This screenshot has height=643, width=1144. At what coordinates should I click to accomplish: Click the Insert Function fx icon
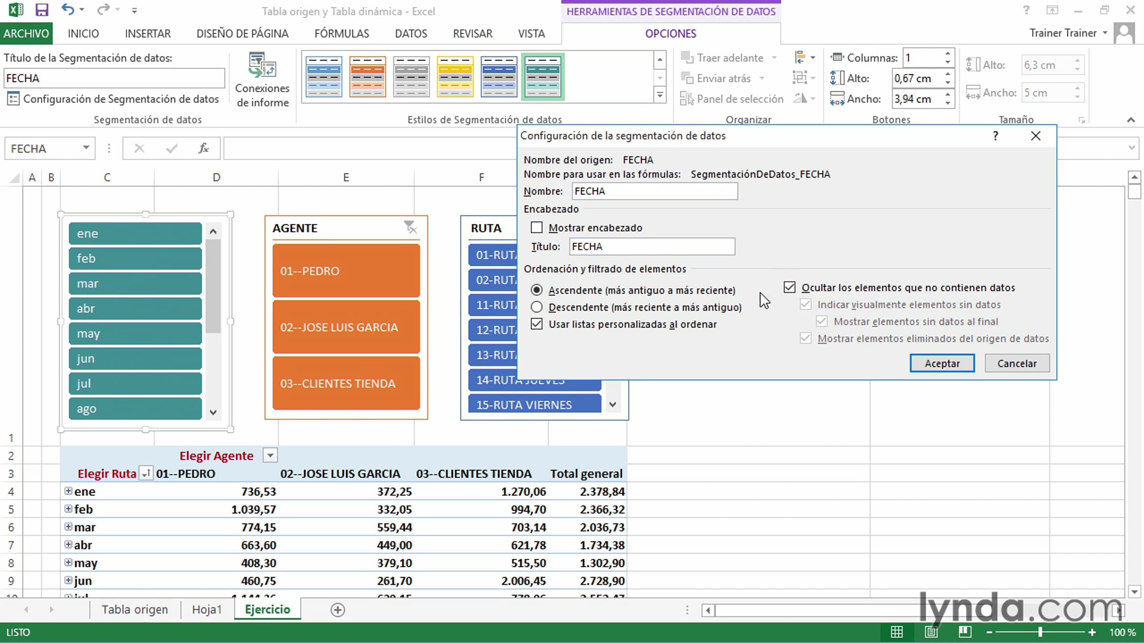[x=204, y=148]
